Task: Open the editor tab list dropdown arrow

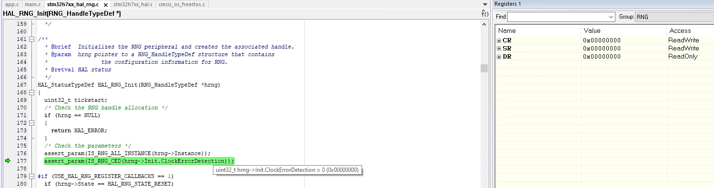Action: click(x=485, y=4)
